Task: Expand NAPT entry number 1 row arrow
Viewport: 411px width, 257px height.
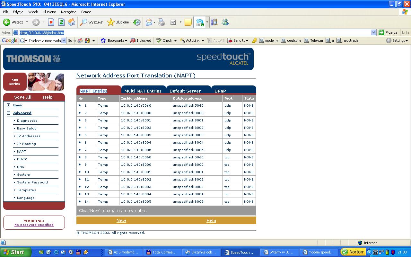Action: (x=80, y=105)
